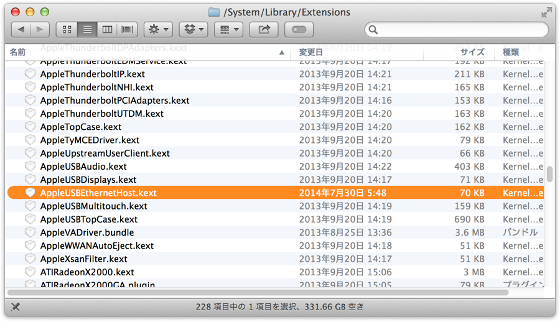Switch to column view
Image resolution: width=560 pixels, height=322 pixels.
(107, 30)
